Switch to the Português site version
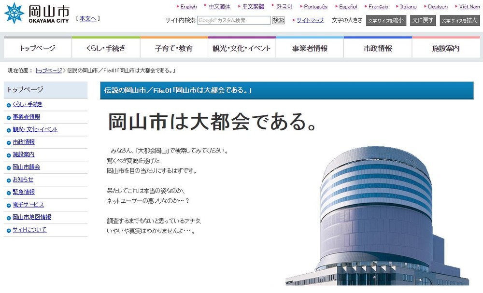This screenshot has width=483, height=293. pyautogui.click(x=316, y=6)
